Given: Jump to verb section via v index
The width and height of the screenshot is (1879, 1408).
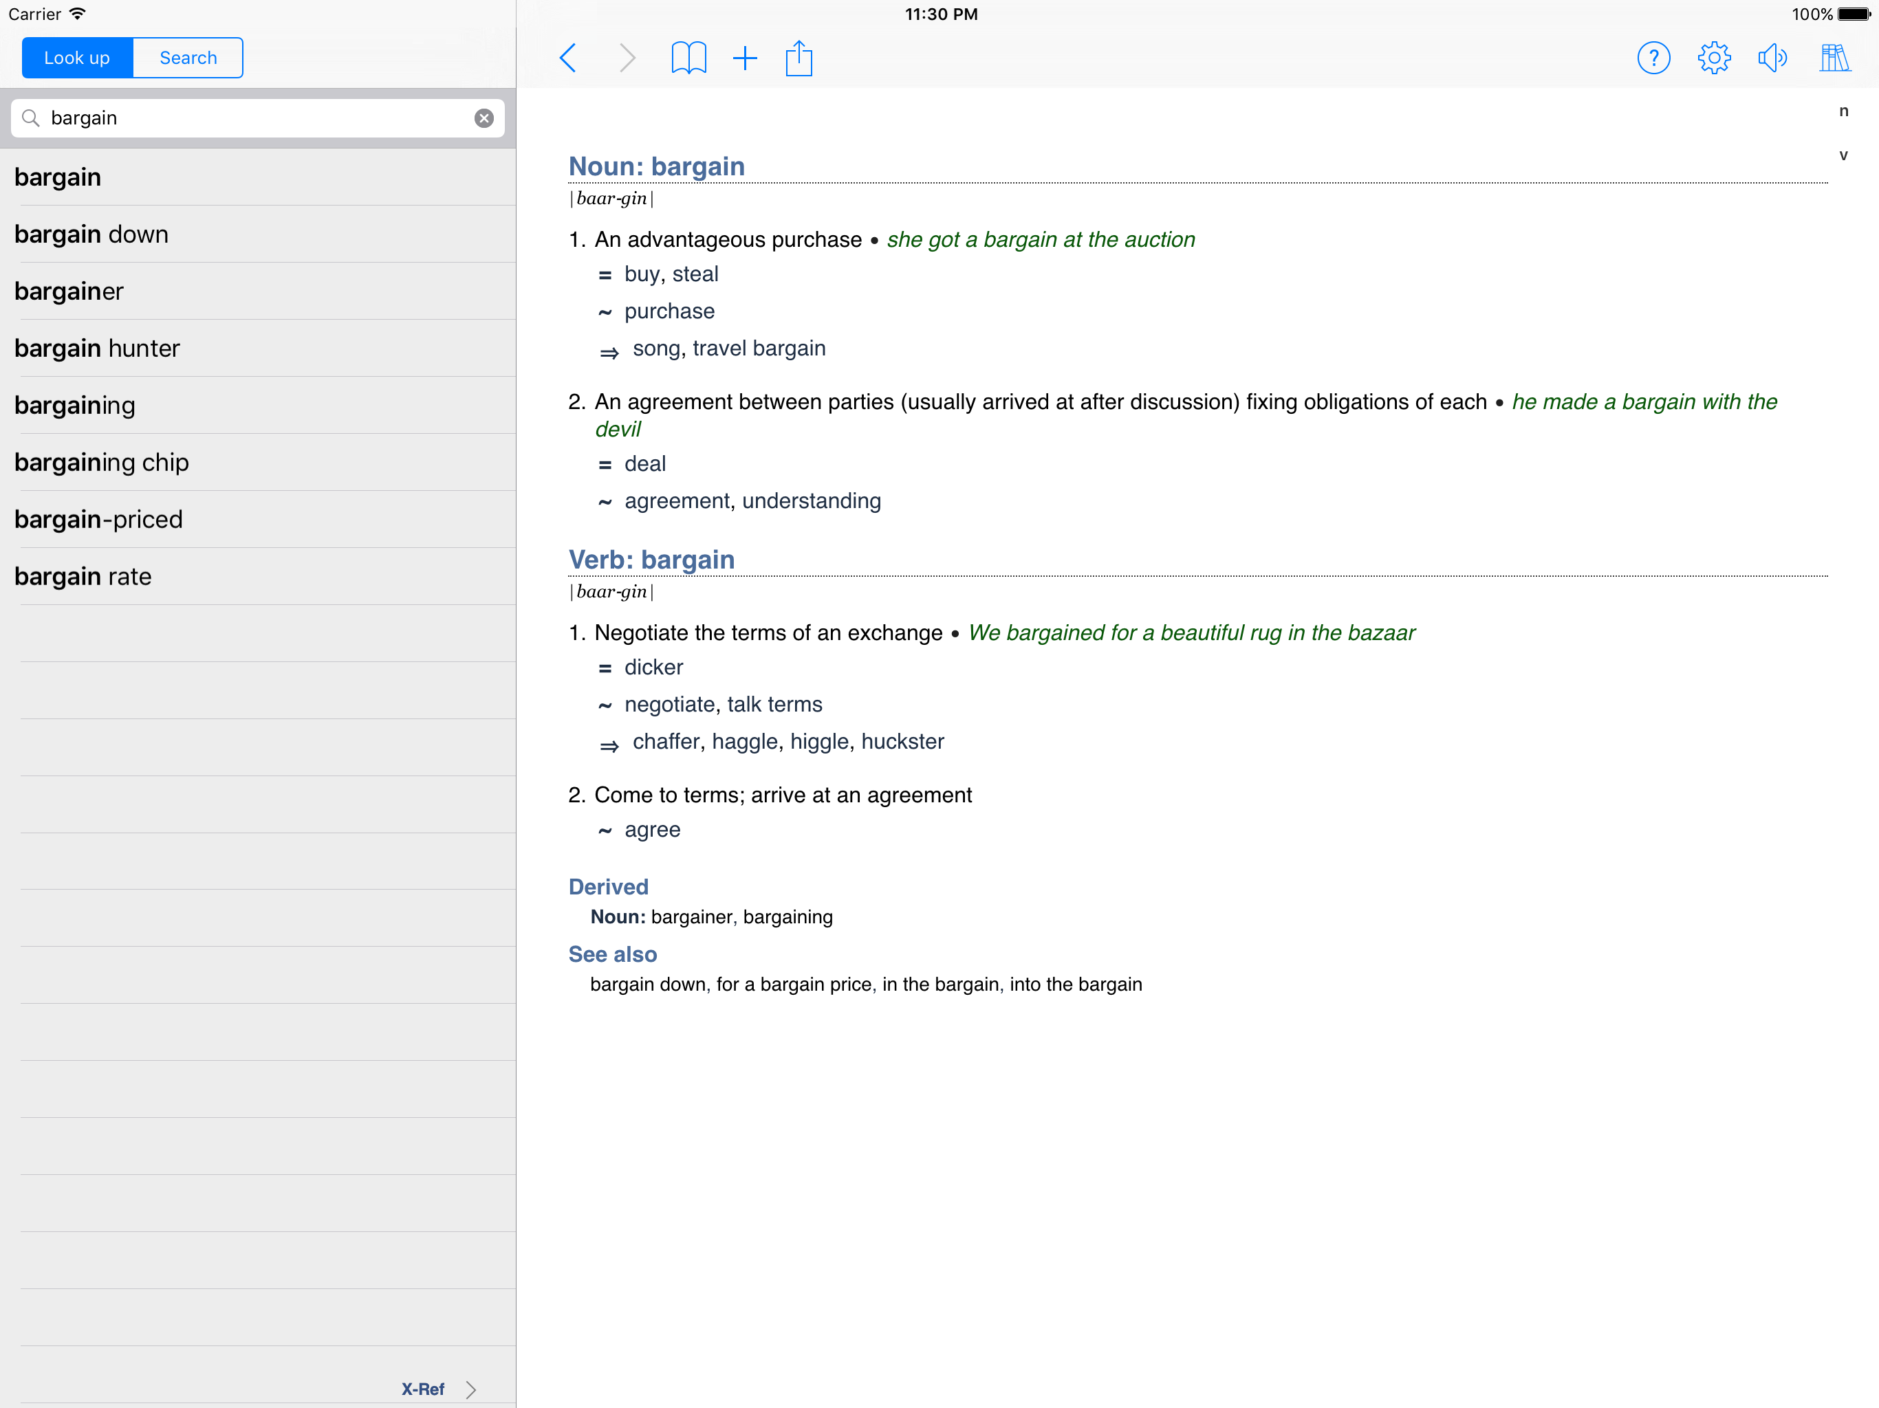Looking at the screenshot, I should coord(1843,155).
